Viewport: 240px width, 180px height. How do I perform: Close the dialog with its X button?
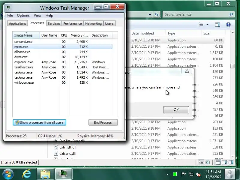(187, 71)
